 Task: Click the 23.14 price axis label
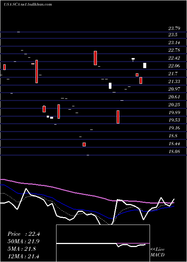click(174, 43)
